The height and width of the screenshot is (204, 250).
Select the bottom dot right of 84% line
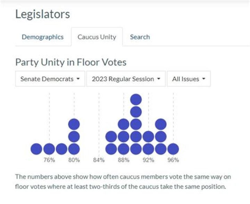[x=111, y=149]
